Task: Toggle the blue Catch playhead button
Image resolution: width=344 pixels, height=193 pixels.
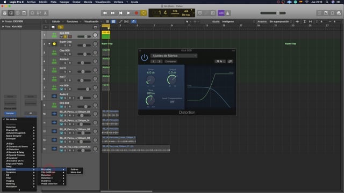Action: (134, 21)
